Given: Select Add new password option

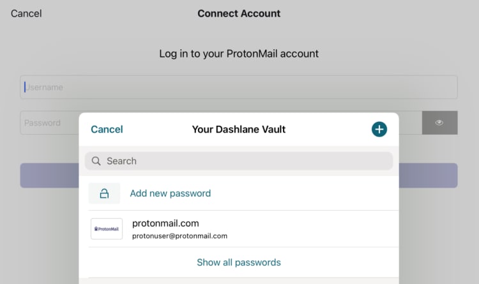Looking at the screenshot, I should (x=170, y=193).
